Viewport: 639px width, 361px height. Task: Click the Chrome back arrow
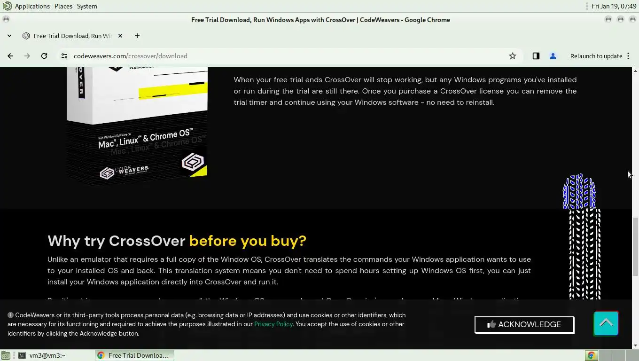[10, 56]
